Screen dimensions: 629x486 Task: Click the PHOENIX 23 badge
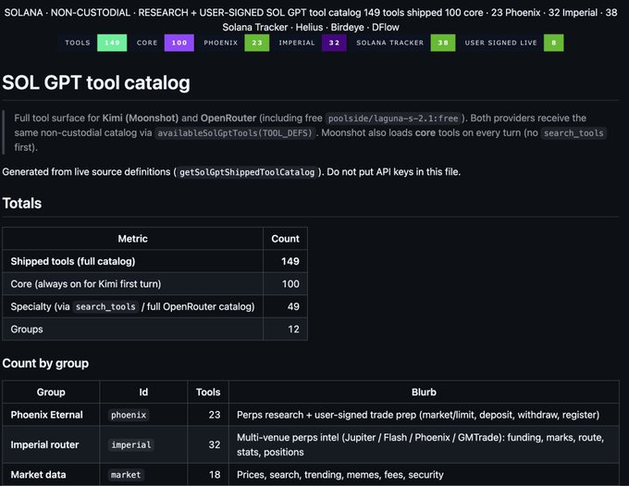pyautogui.click(x=234, y=43)
